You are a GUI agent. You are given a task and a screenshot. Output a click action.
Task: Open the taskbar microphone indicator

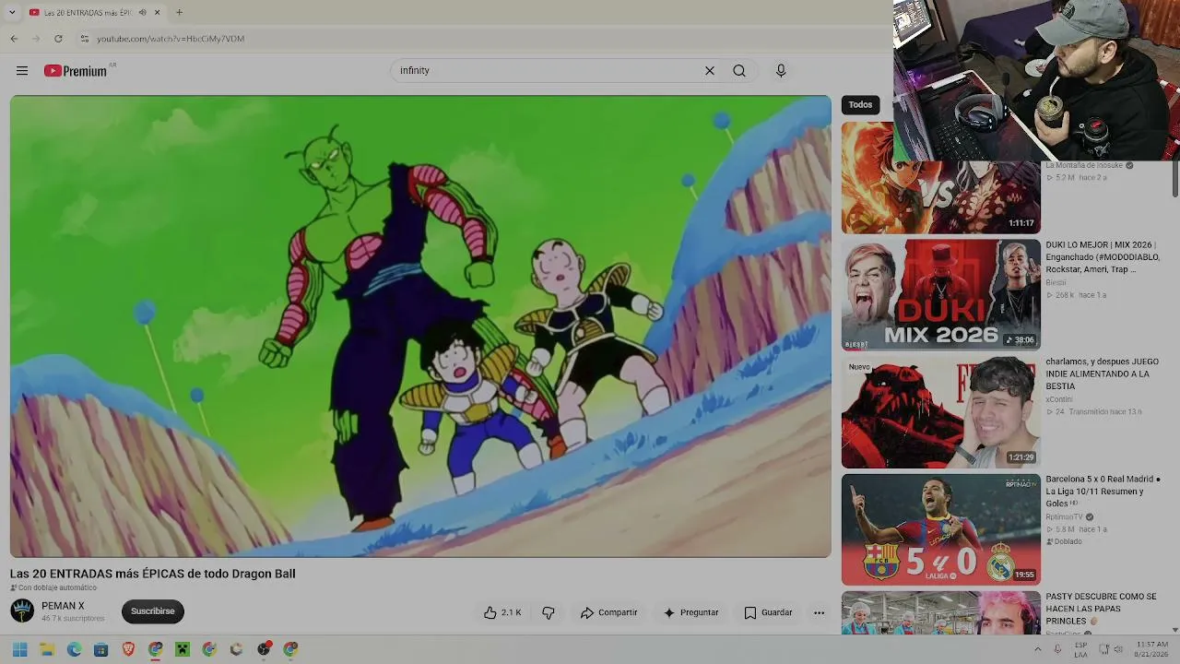(1057, 649)
